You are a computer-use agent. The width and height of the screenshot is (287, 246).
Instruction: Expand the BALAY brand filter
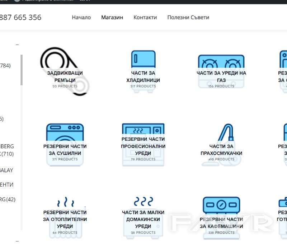point(8,170)
